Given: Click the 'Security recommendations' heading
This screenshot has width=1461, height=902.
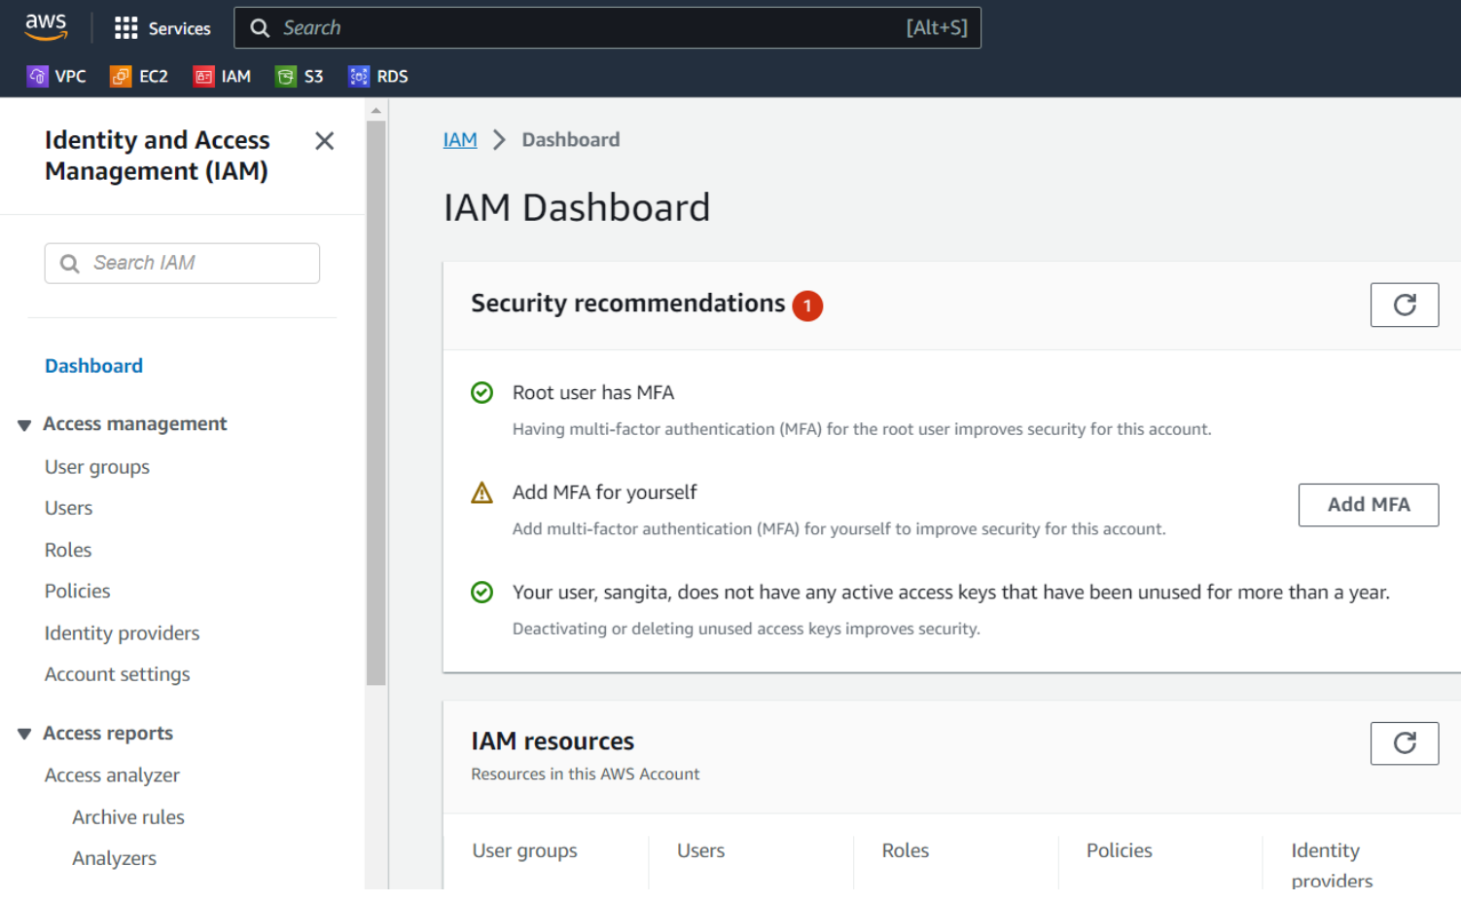Looking at the screenshot, I should click(x=627, y=304).
